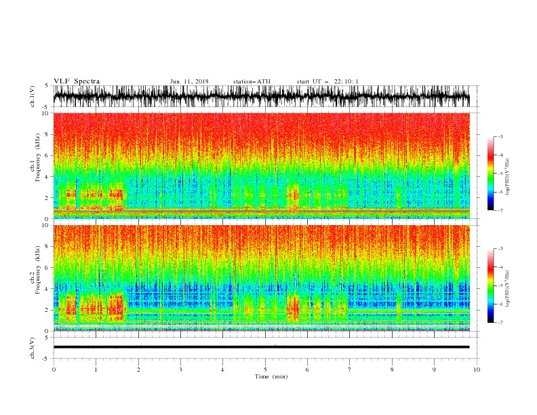Screen dimensions: 537x415
Task: Click the "5" tick on ch.1(V) axis
Action: [47, 85]
